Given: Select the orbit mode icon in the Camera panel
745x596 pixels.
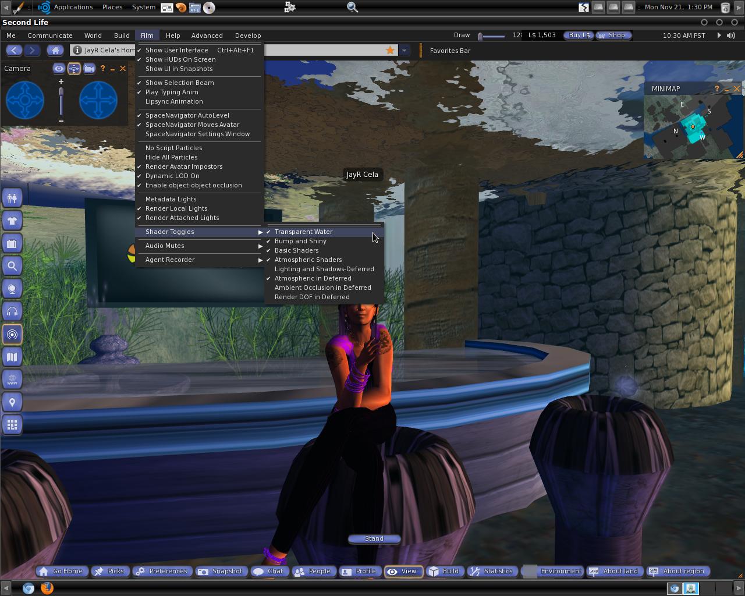Looking at the screenshot, I should click(74, 68).
